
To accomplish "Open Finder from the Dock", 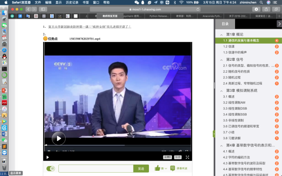I will click(x=4, y=12).
